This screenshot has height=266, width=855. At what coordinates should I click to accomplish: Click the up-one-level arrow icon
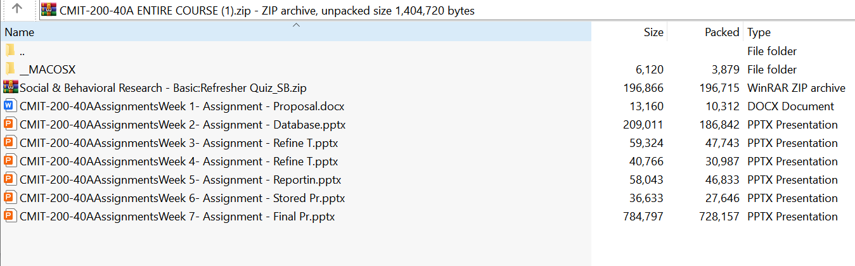coord(17,9)
